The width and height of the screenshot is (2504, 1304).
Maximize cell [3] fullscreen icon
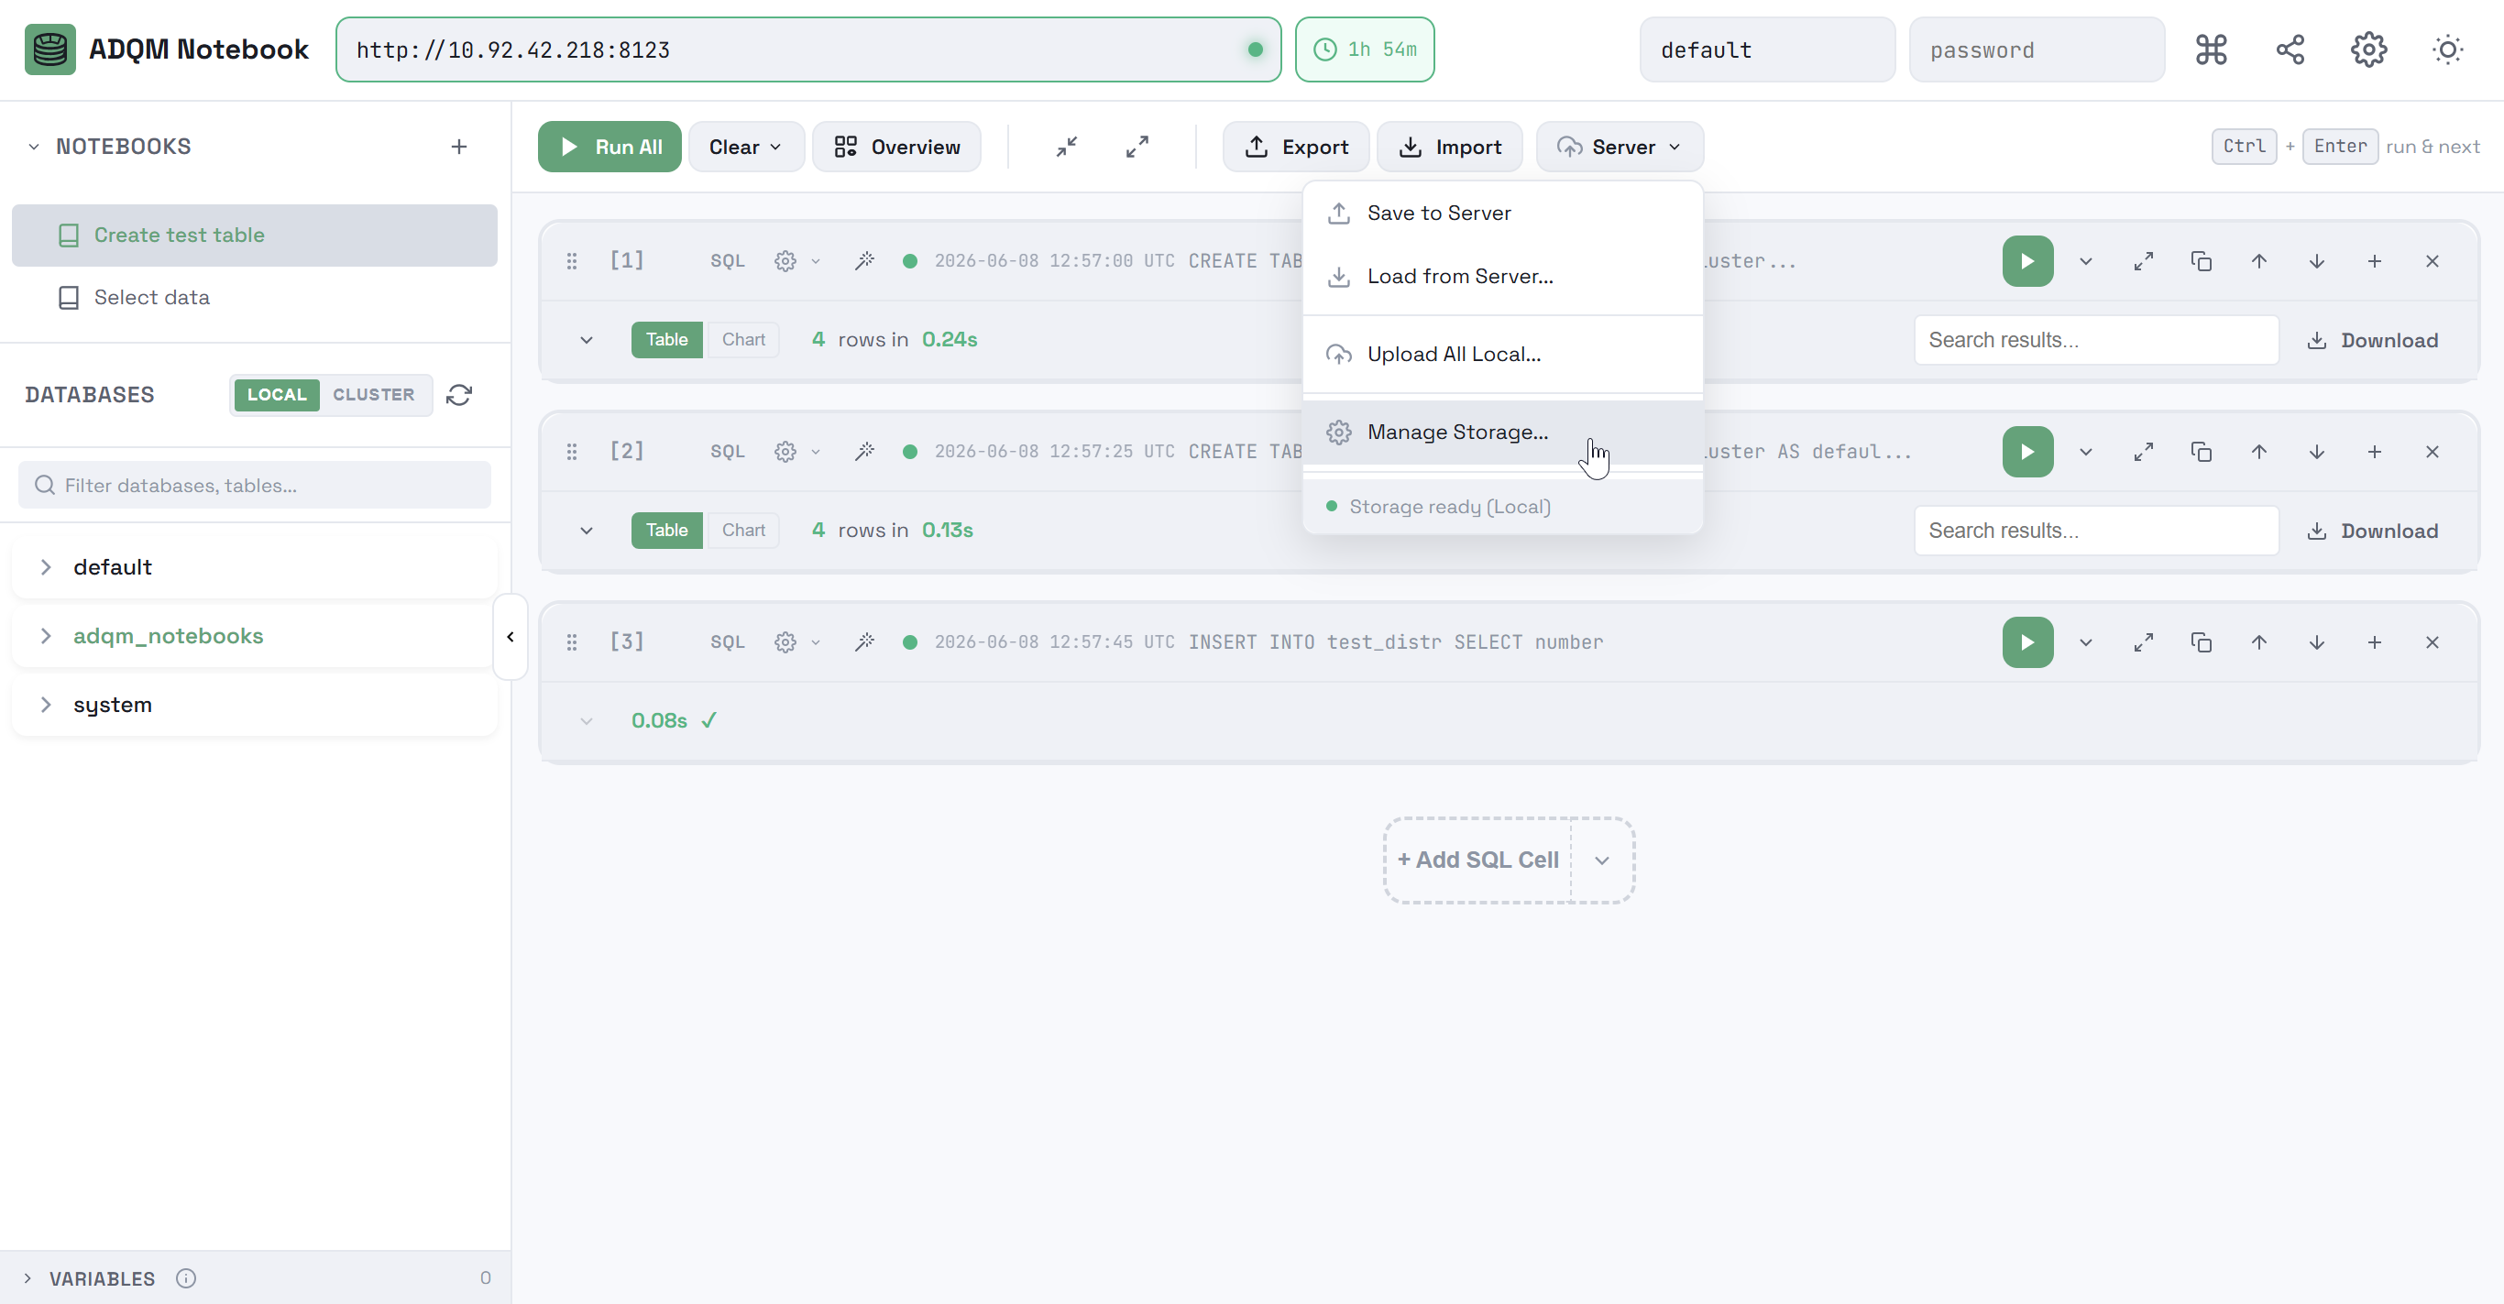tap(2142, 642)
